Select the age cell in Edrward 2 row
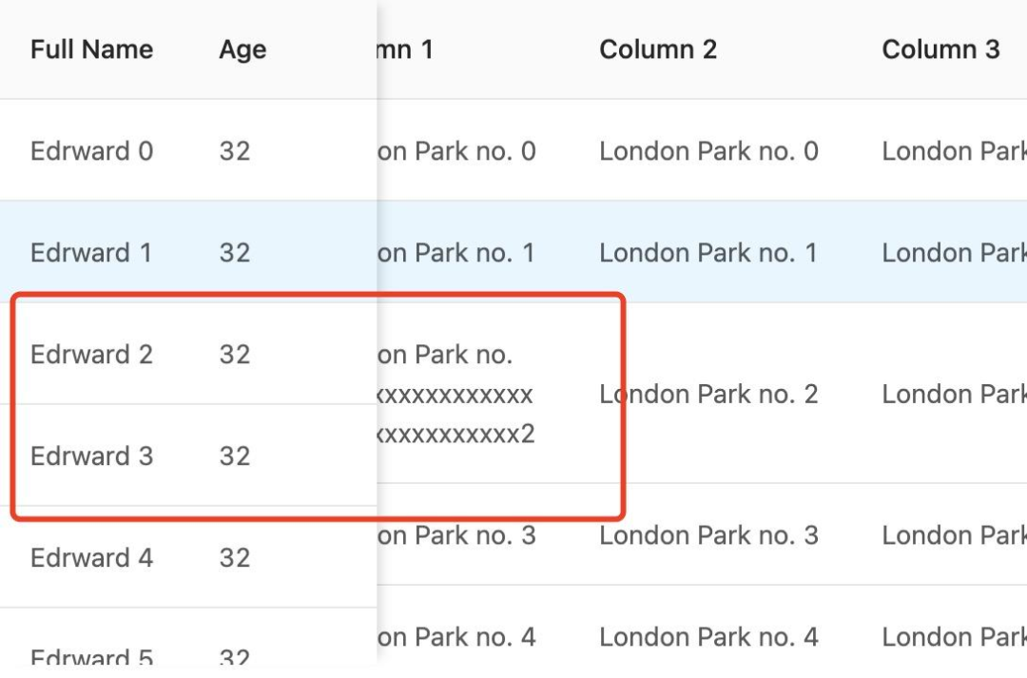Viewport: 1027px width, 678px height. point(235,355)
